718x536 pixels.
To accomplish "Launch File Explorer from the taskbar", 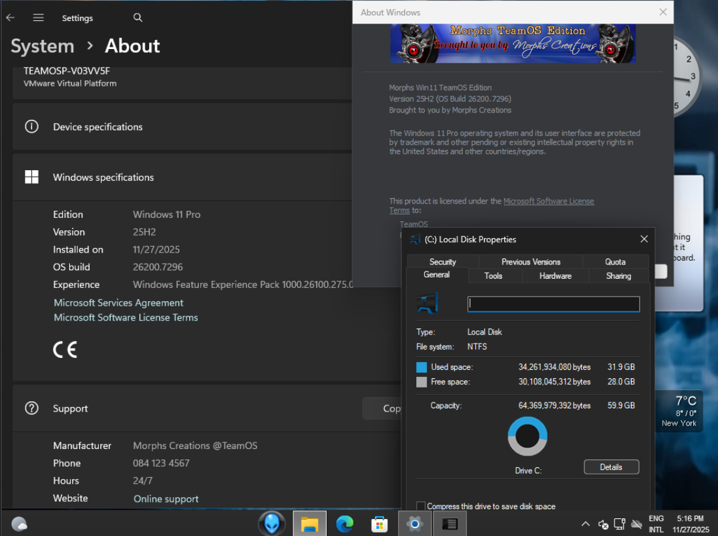I will point(310,524).
